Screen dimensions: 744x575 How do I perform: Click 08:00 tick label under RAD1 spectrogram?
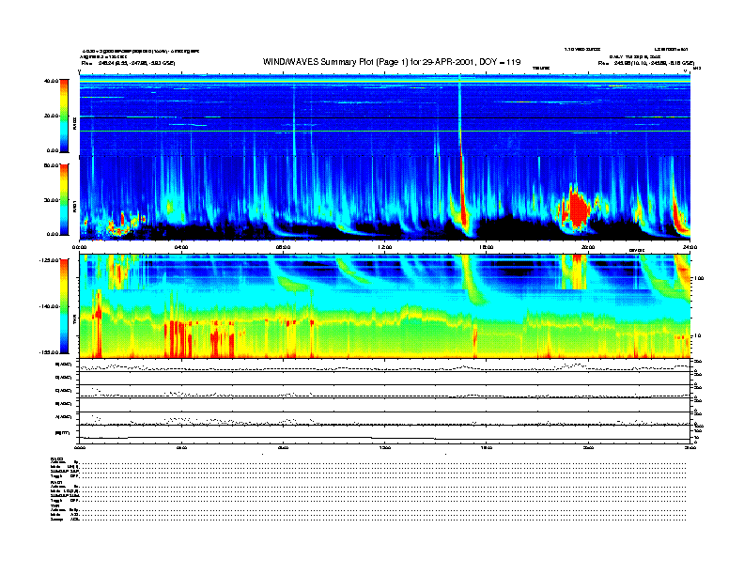click(283, 247)
